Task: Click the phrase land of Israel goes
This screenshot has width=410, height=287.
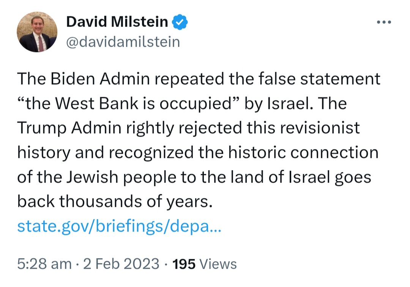Action: click(301, 177)
